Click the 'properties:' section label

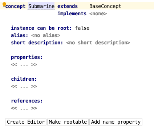(x=27, y=57)
